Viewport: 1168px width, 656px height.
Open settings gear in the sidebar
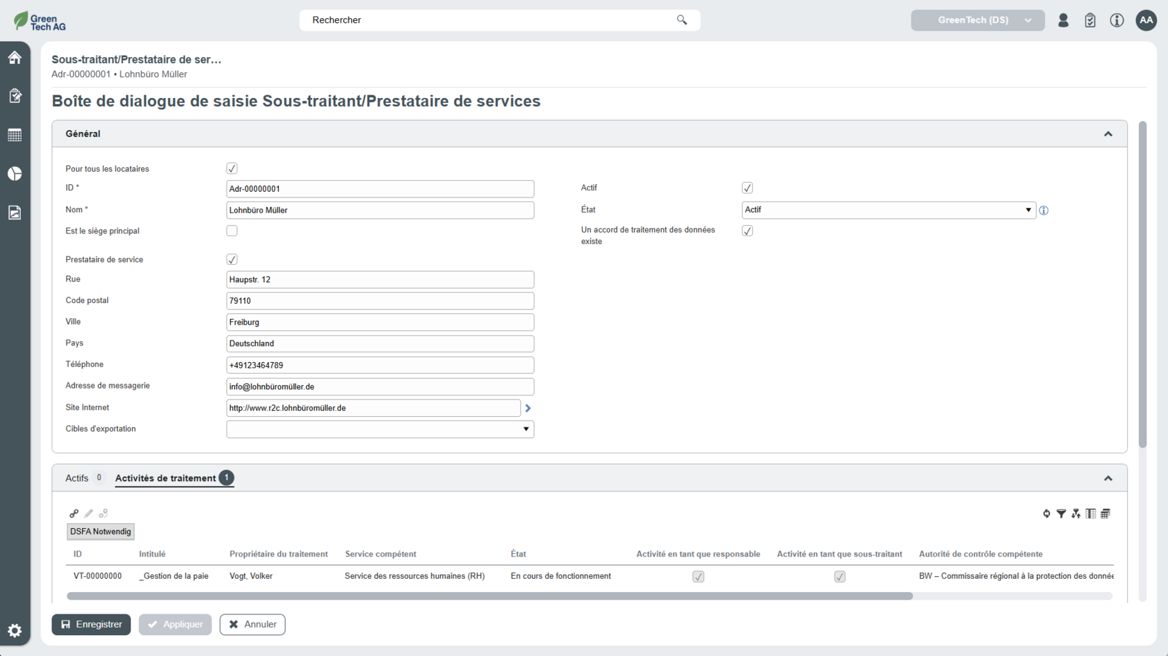[15, 630]
